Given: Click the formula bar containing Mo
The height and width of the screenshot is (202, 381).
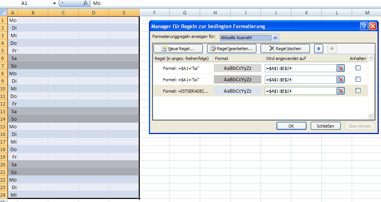Looking at the screenshot, I should [x=235, y=3].
